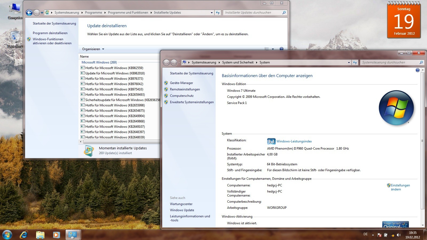Select Sicherheitsupdate KB2656356 entry
427x240 pixels.
pos(120,100)
